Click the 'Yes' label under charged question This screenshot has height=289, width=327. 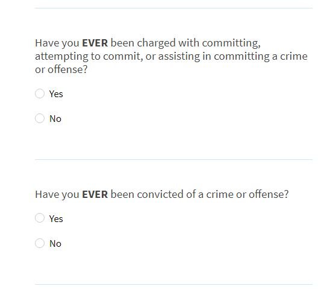(56, 94)
